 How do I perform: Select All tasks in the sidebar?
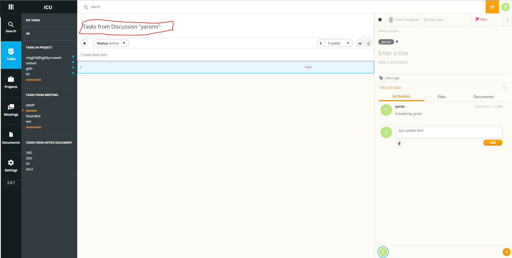[28, 34]
